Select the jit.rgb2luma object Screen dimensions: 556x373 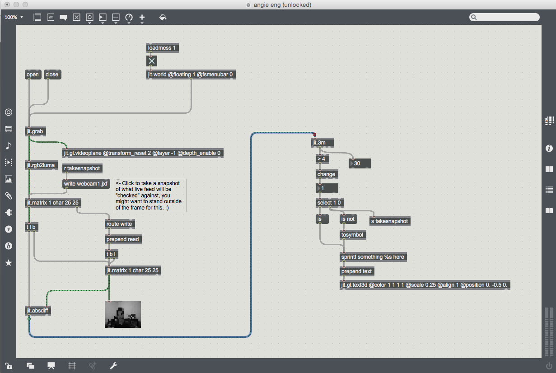(x=41, y=165)
